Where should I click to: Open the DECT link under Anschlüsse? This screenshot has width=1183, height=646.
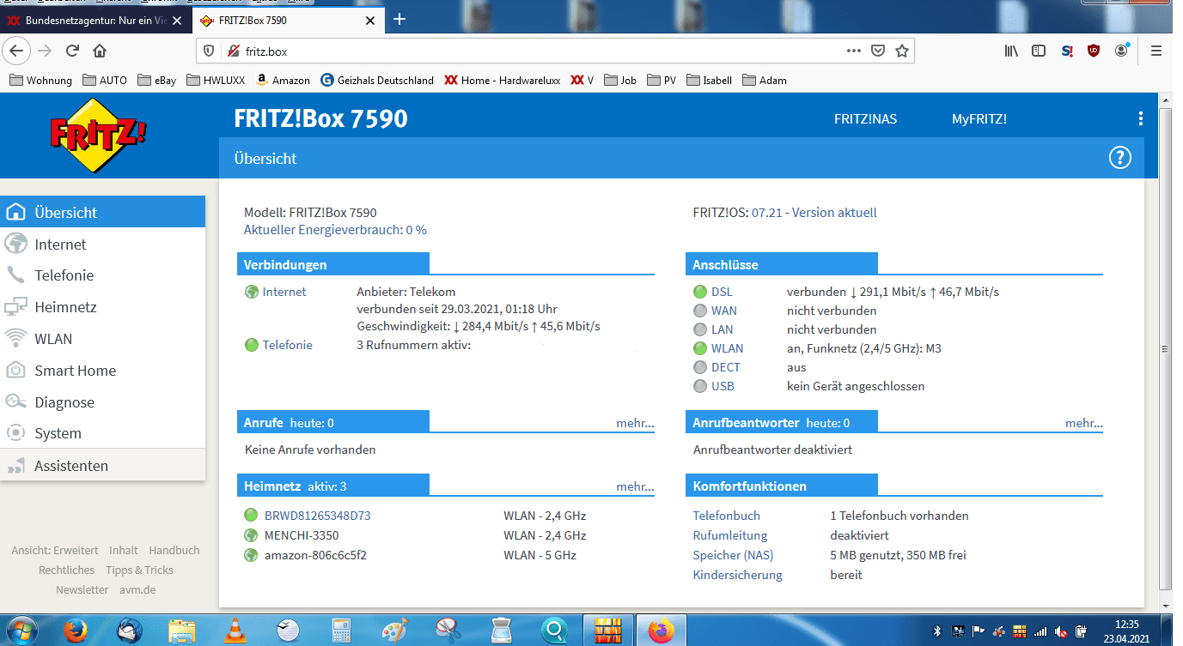click(x=726, y=367)
